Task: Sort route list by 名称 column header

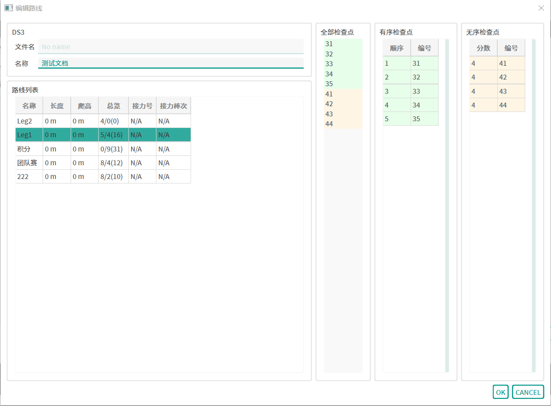Action: coord(29,106)
